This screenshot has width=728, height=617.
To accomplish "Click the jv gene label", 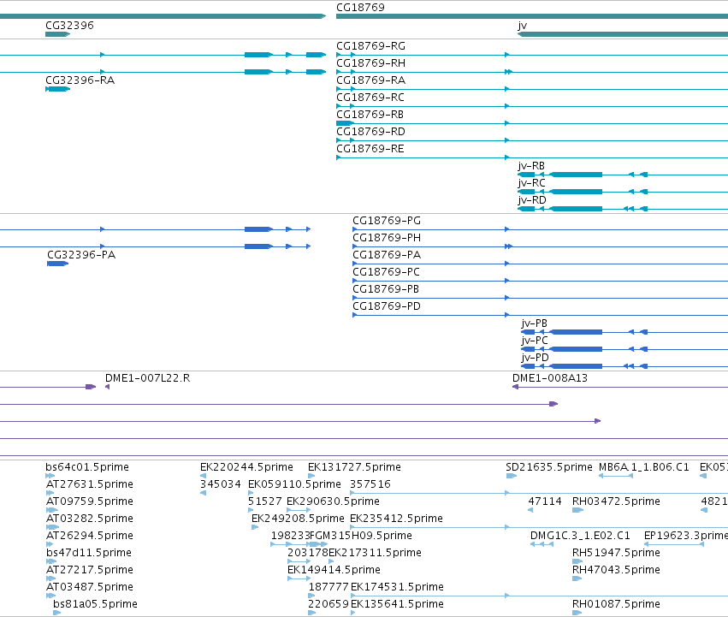I will (x=523, y=26).
